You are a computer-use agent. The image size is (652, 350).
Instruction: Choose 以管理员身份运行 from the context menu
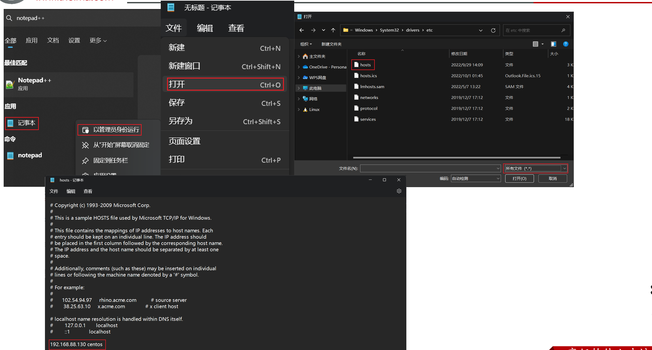pyautogui.click(x=109, y=130)
